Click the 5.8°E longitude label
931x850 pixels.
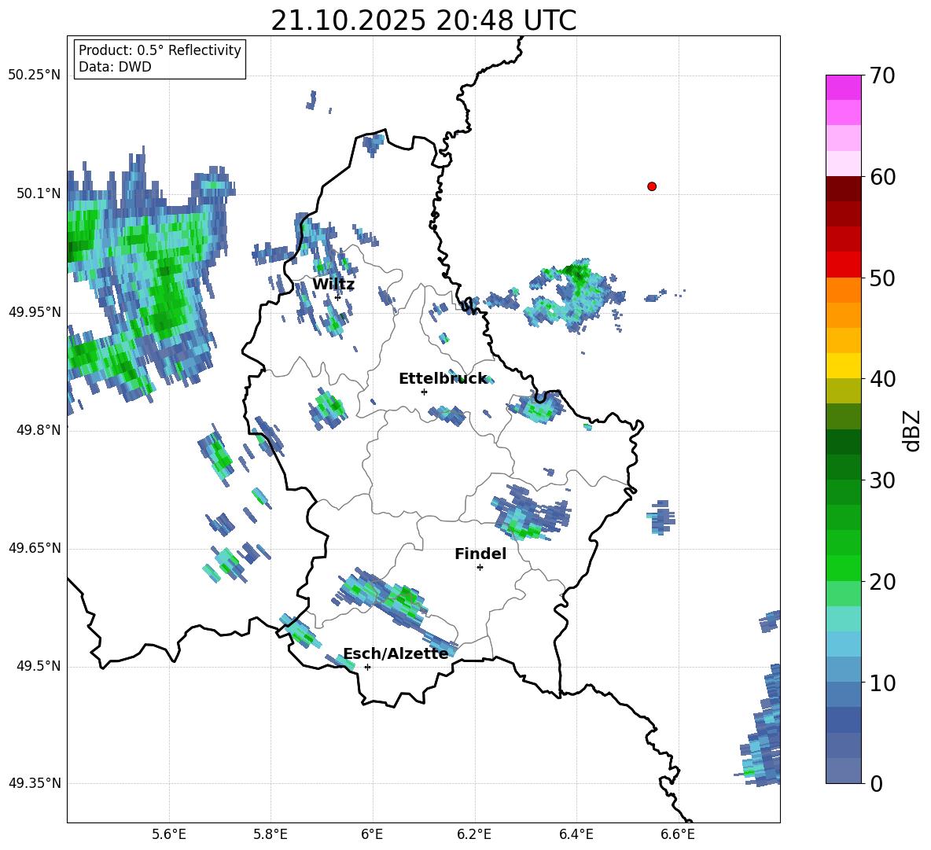pyautogui.click(x=270, y=834)
